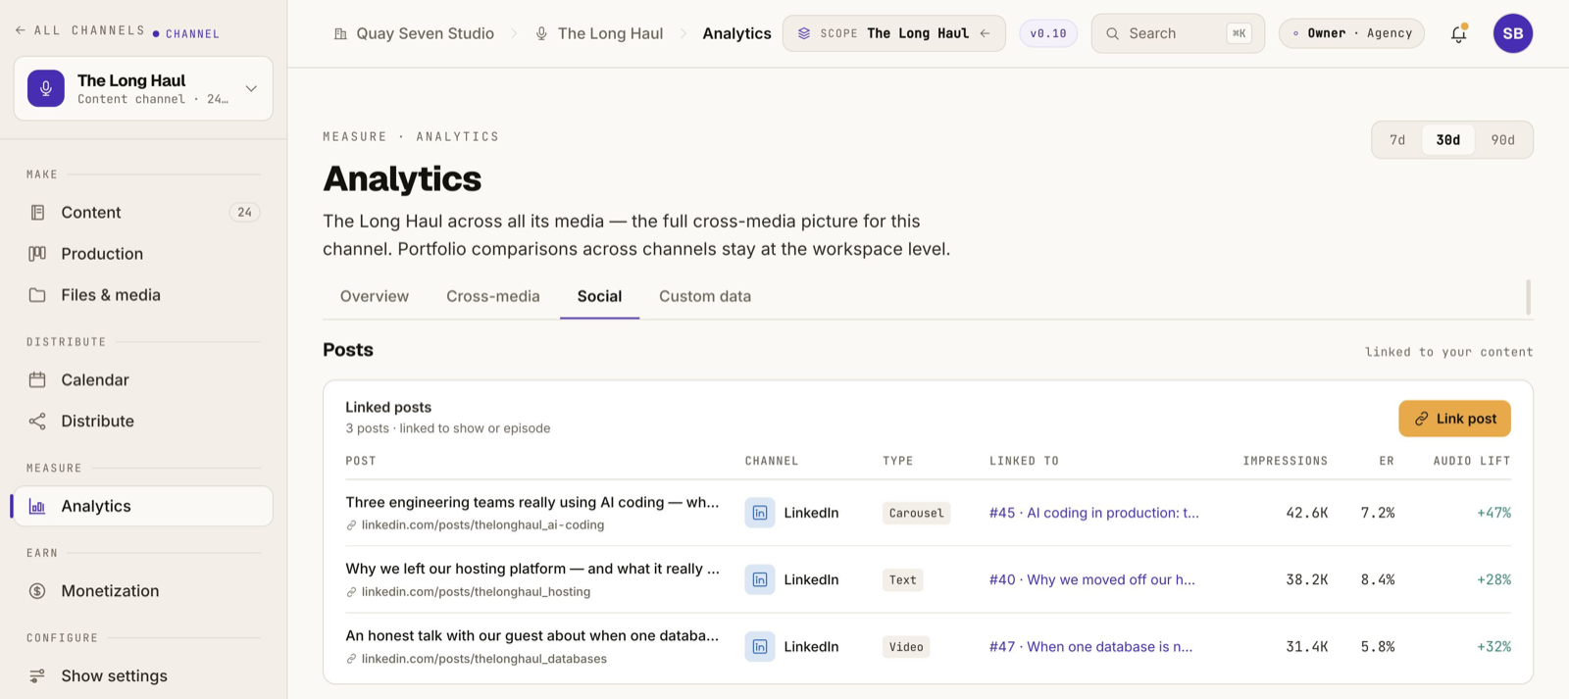
Task: Click the Carousel type tag
Action: 916,513
